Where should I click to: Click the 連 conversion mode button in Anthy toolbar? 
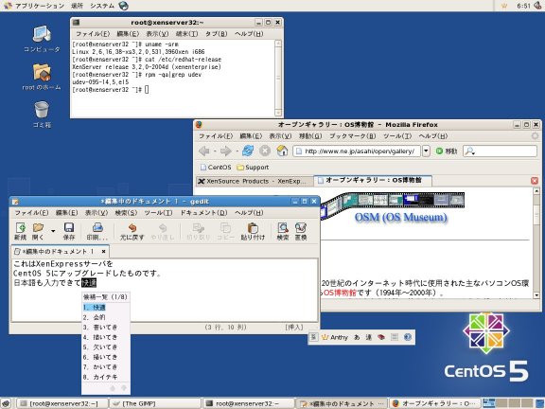tap(369, 337)
